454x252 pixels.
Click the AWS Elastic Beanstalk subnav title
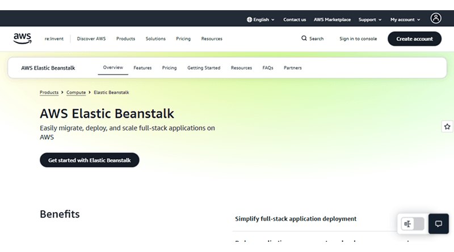coord(48,68)
